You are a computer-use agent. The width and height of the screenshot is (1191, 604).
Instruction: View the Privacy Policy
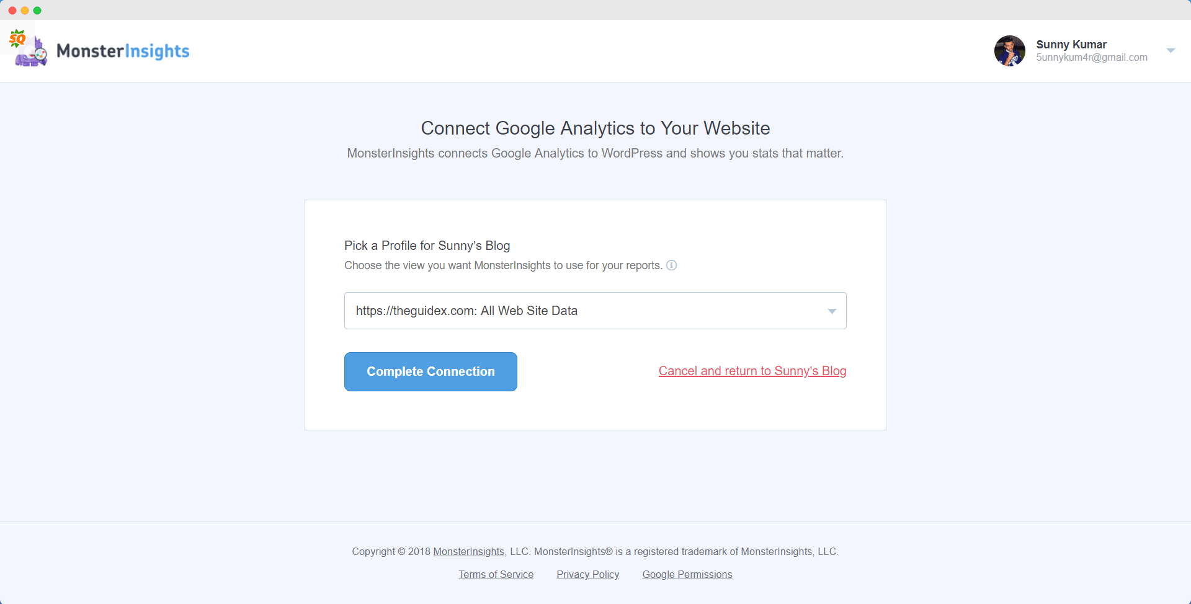587,574
